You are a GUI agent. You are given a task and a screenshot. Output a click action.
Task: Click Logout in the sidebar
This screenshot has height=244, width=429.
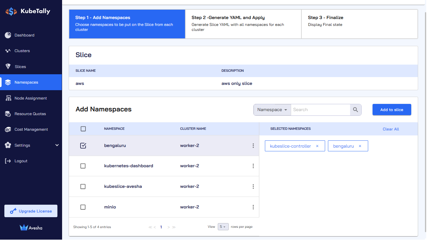31,161
